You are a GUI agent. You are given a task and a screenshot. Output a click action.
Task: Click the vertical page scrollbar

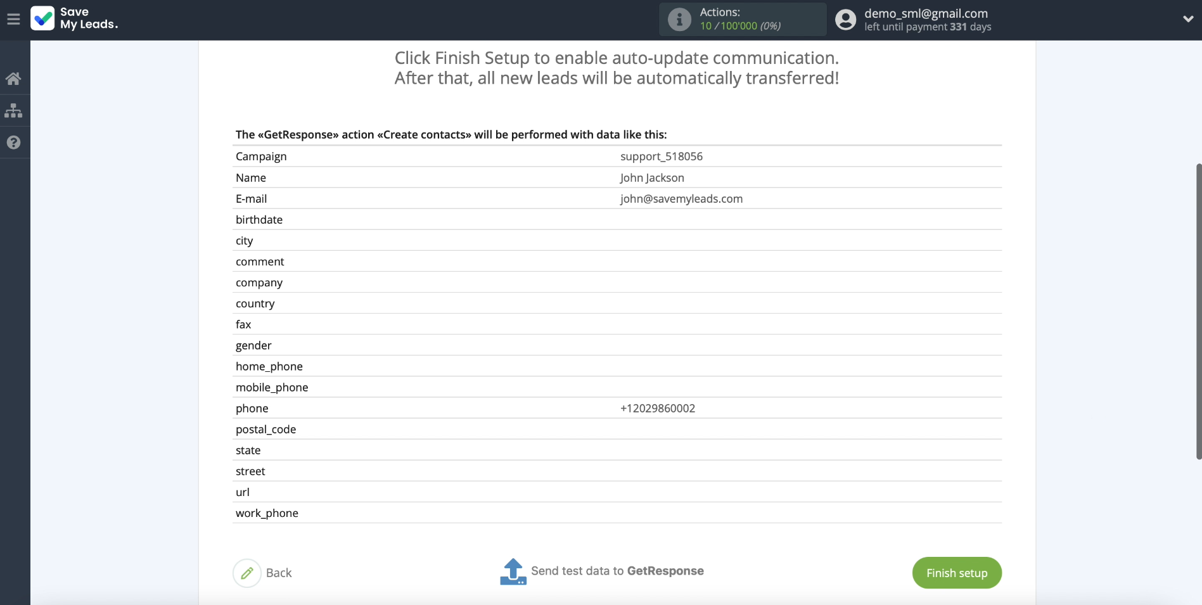(x=1198, y=310)
